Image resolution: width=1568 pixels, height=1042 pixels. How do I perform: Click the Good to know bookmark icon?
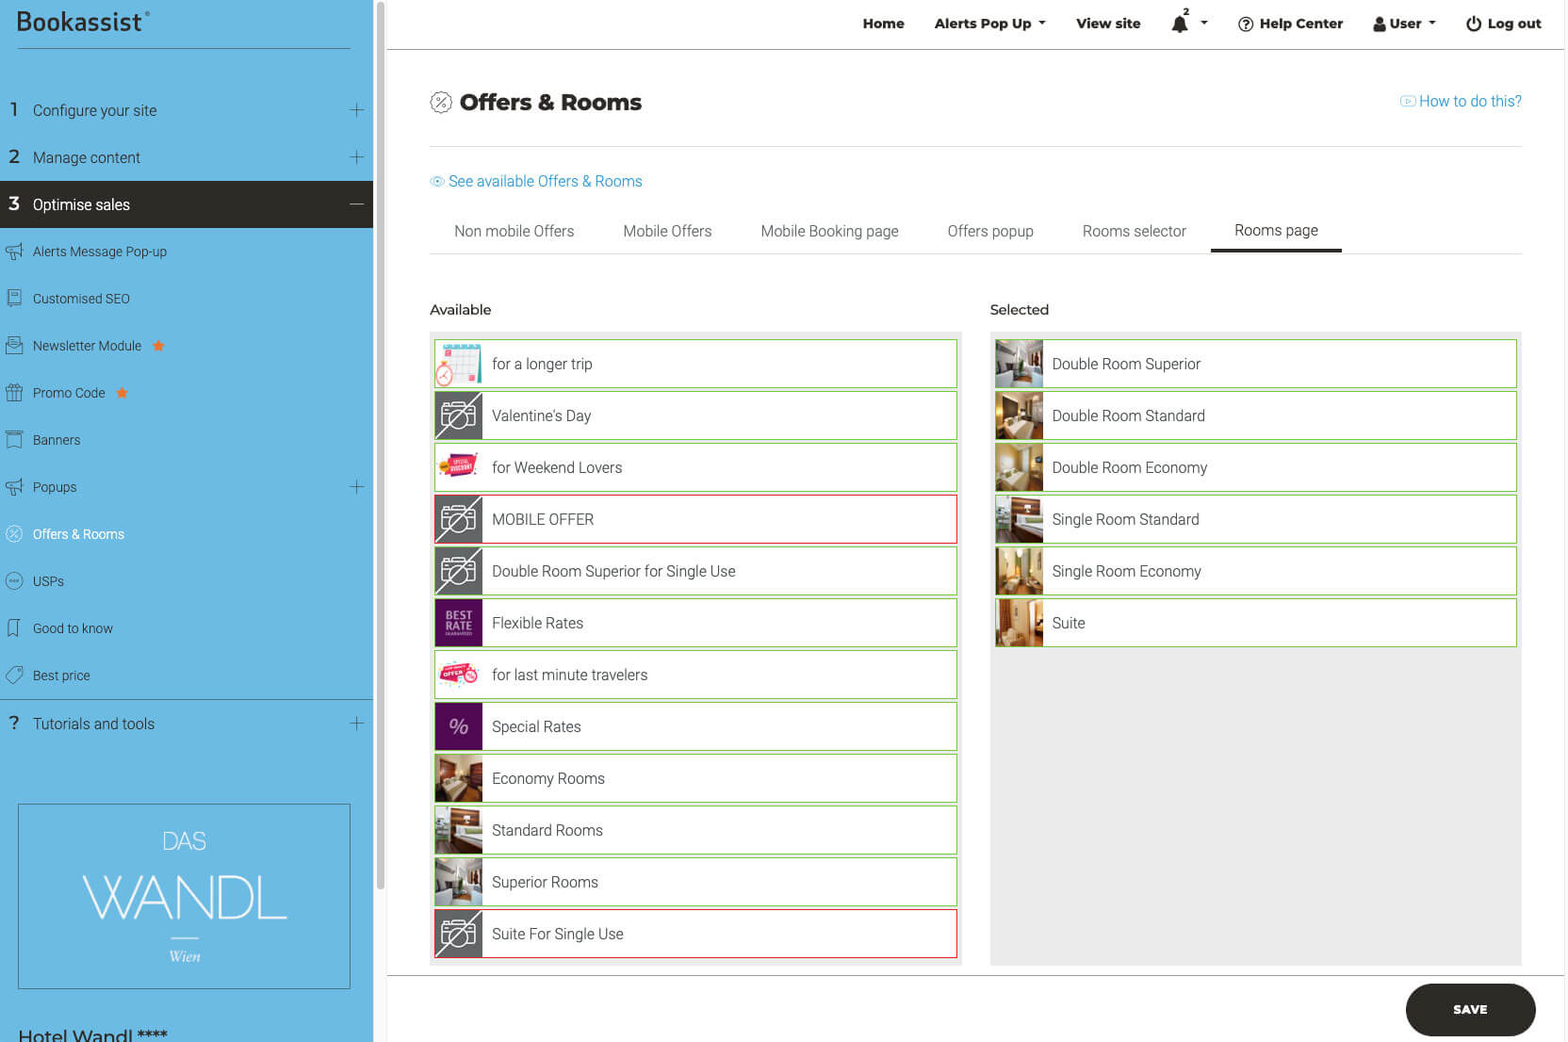pyautogui.click(x=14, y=628)
